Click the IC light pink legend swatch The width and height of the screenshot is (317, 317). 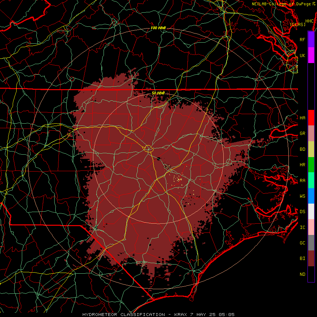tap(311, 227)
